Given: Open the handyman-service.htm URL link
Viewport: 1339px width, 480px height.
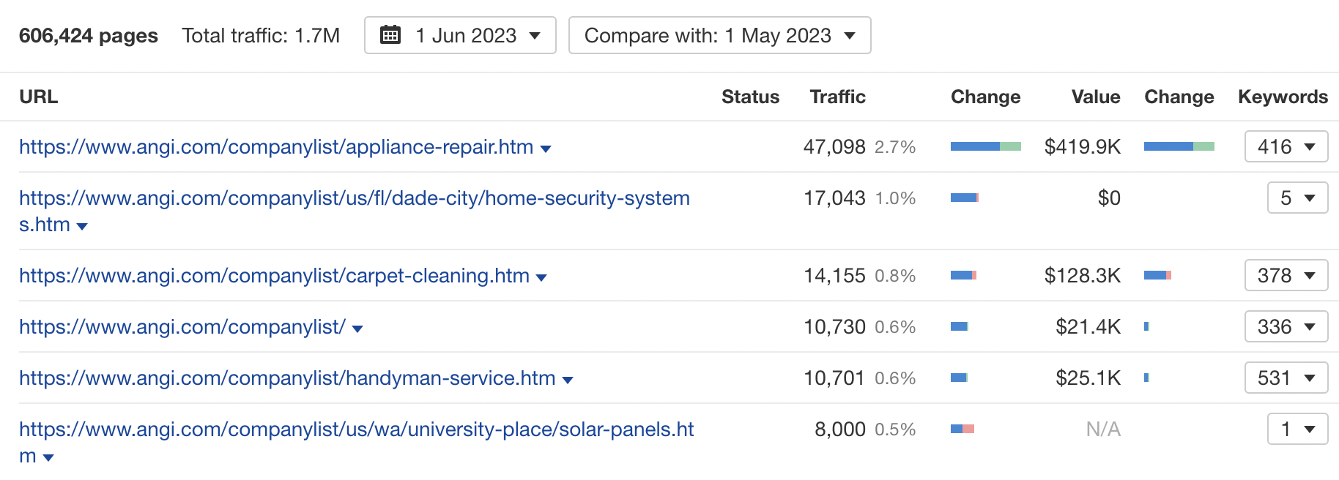Looking at the screenshot, I should pos(287,378).
